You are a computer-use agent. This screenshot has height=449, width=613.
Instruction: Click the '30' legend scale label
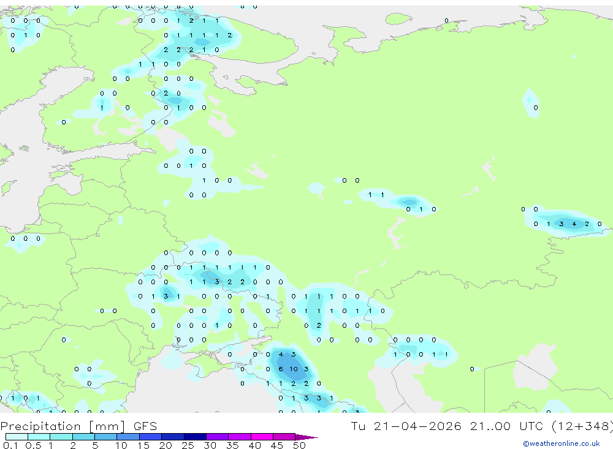pos(210,445)
